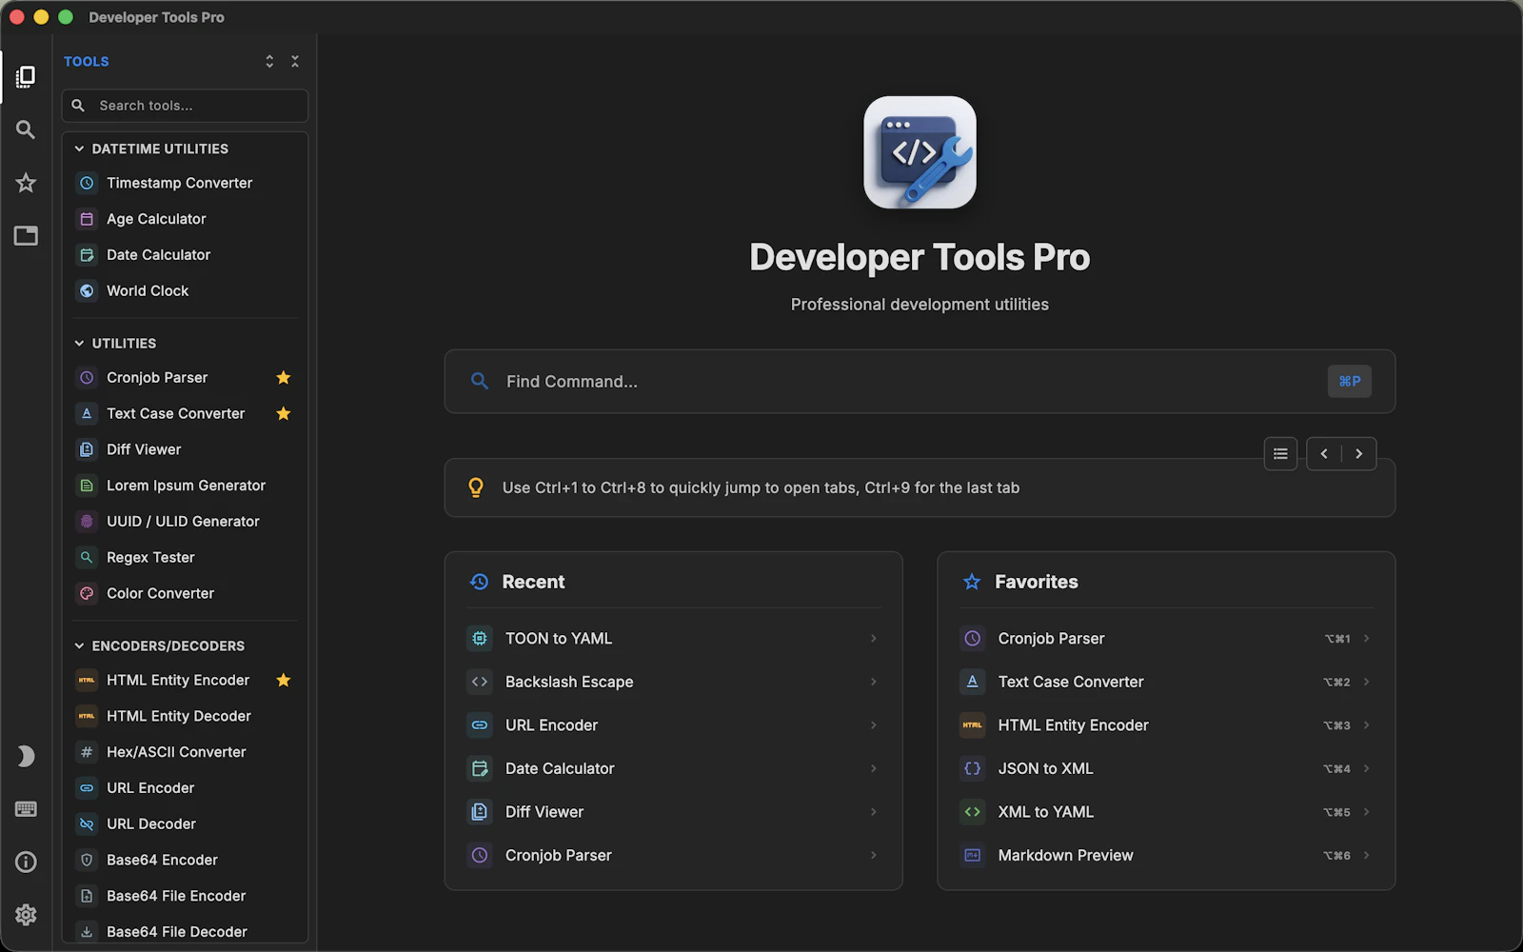Toggle dark mode moon icon
1523x952 pixels.
point(26,756)
